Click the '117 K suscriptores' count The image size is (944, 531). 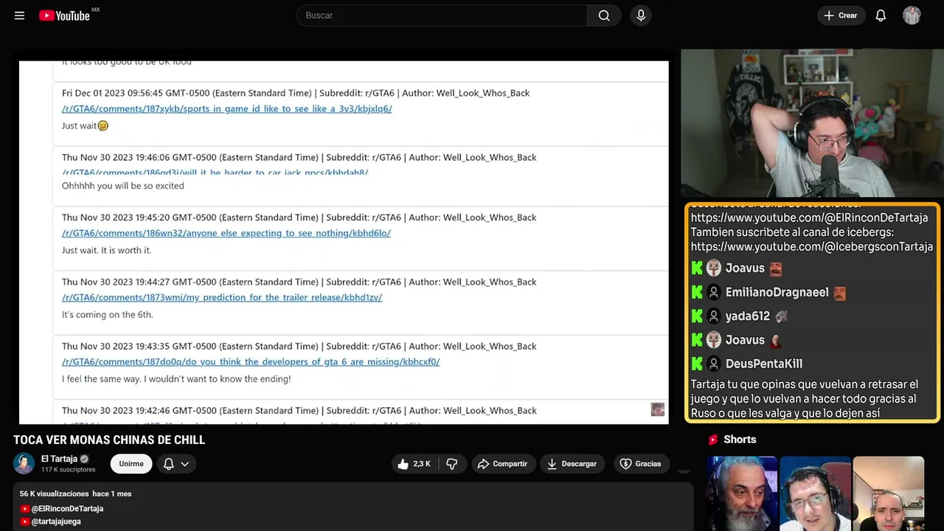(x=69, y=470)
